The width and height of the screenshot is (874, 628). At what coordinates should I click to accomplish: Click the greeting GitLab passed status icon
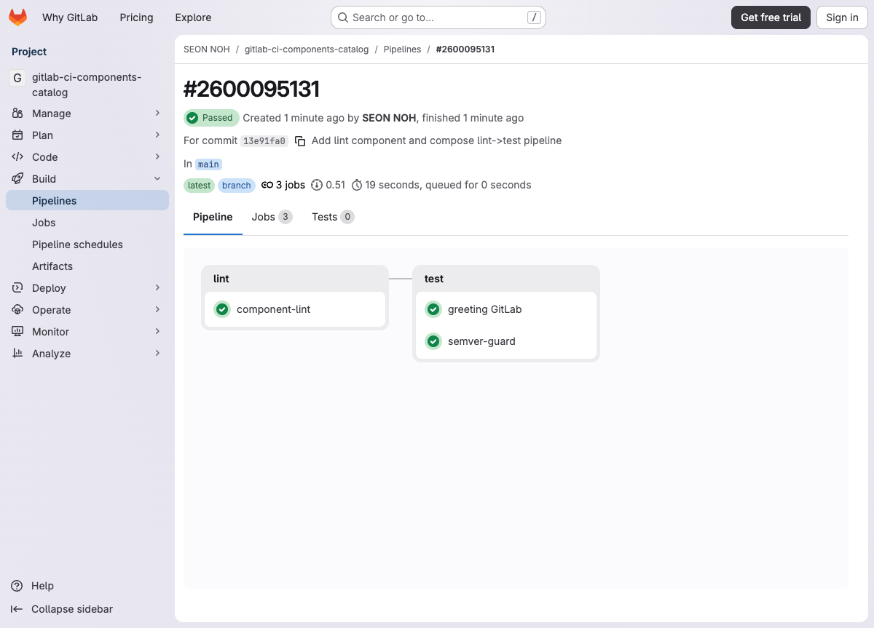pos(433,309)
